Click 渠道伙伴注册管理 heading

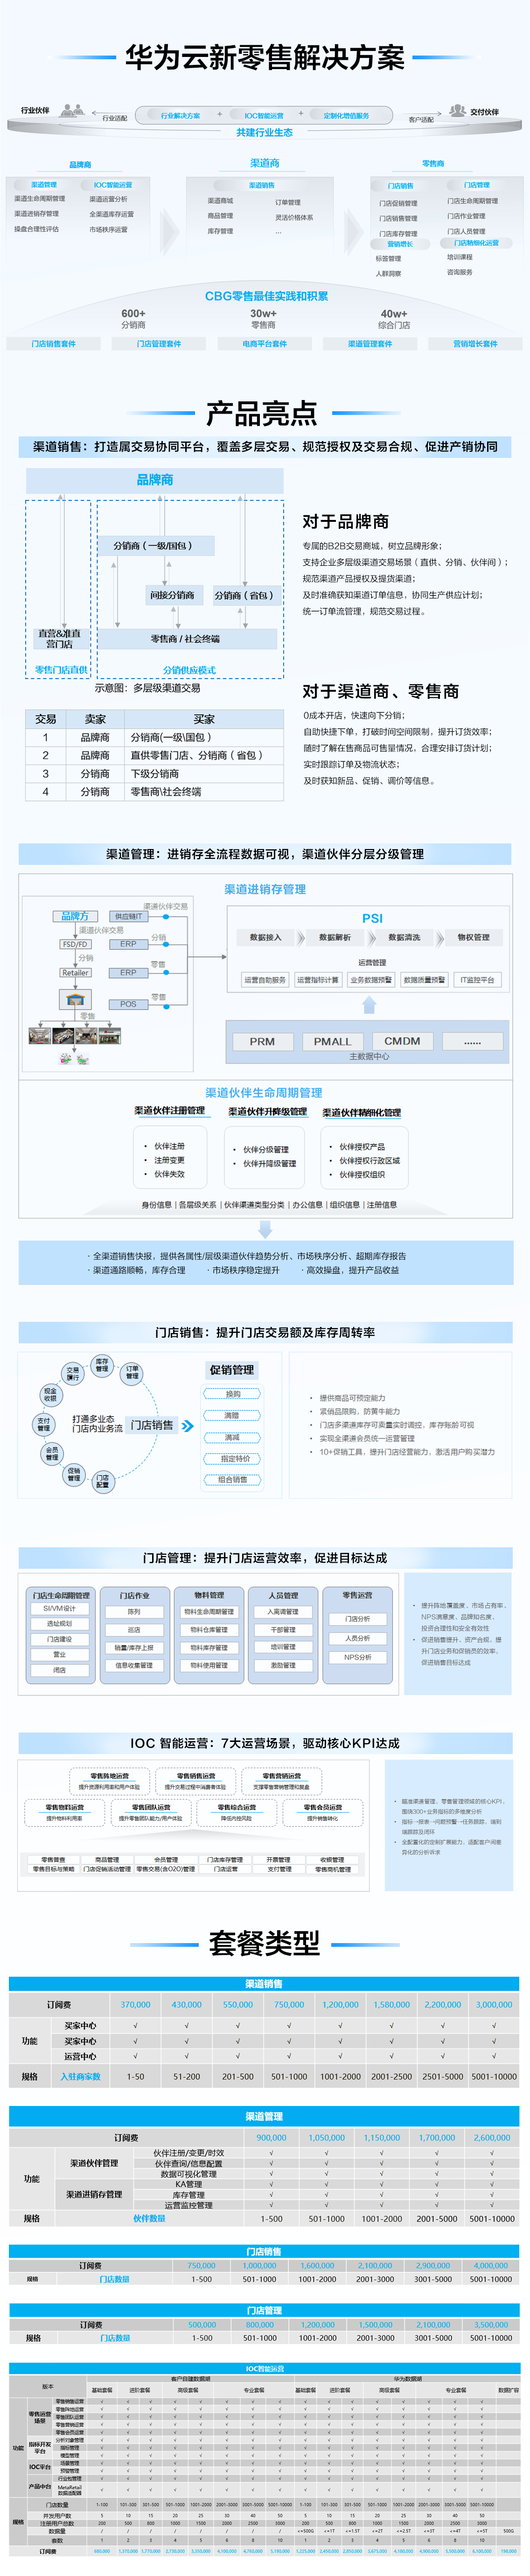[x=170, y=1110]
